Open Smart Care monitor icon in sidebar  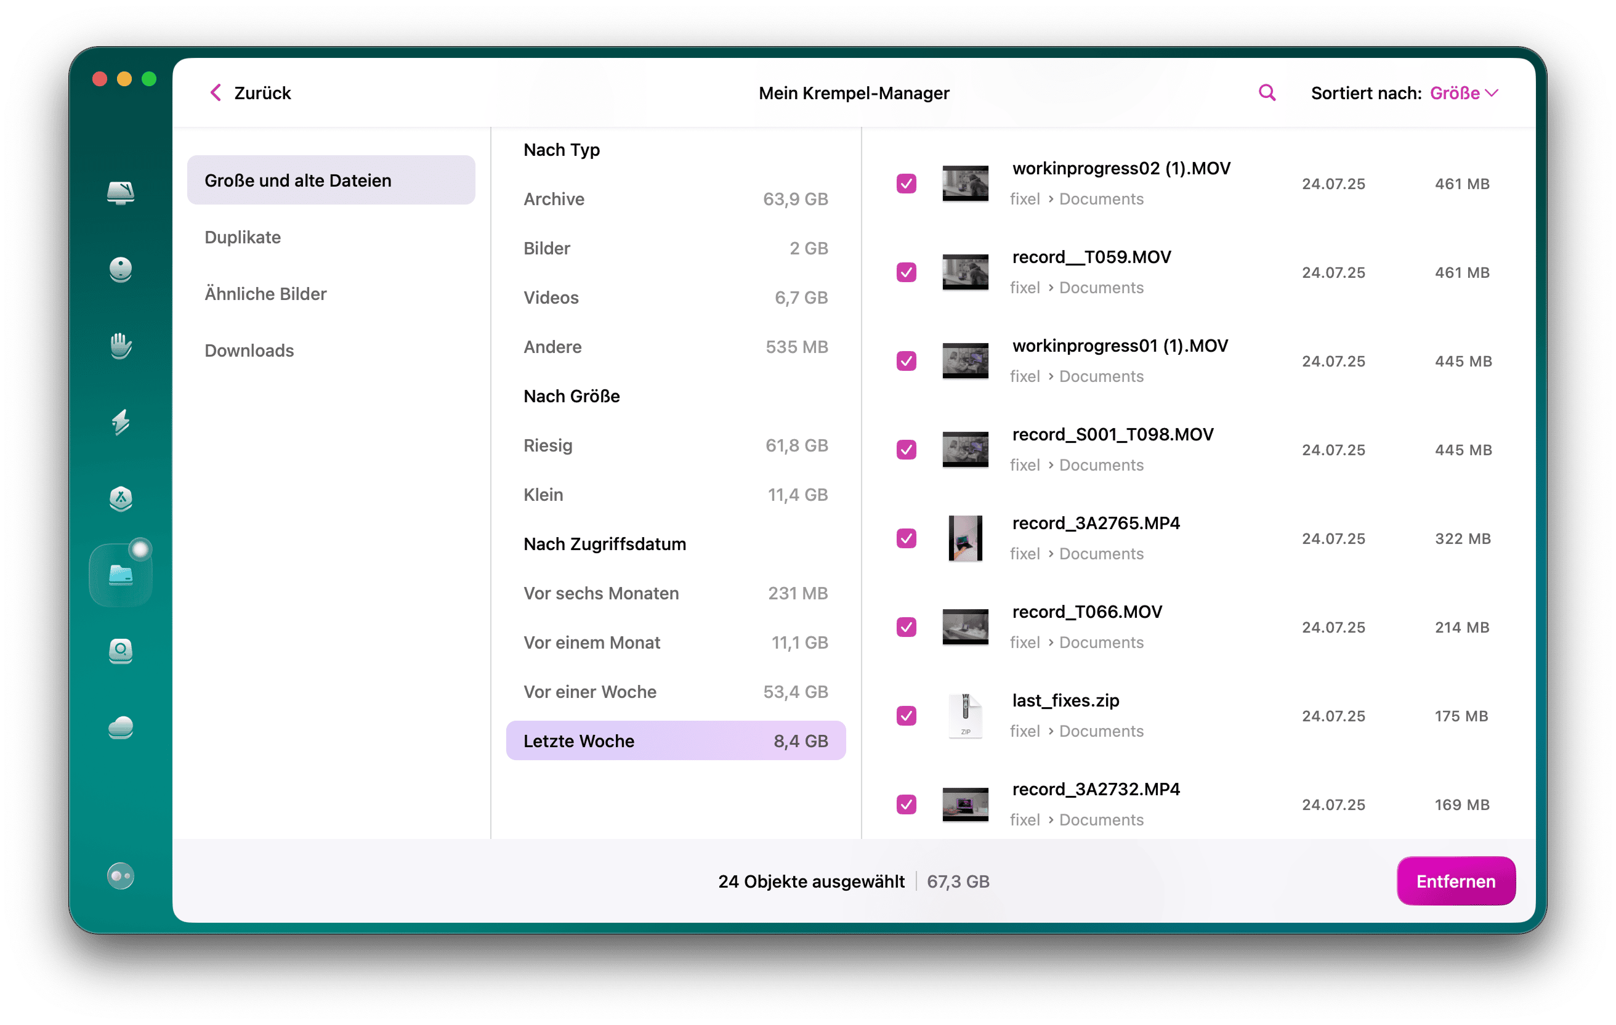(121, 193)
